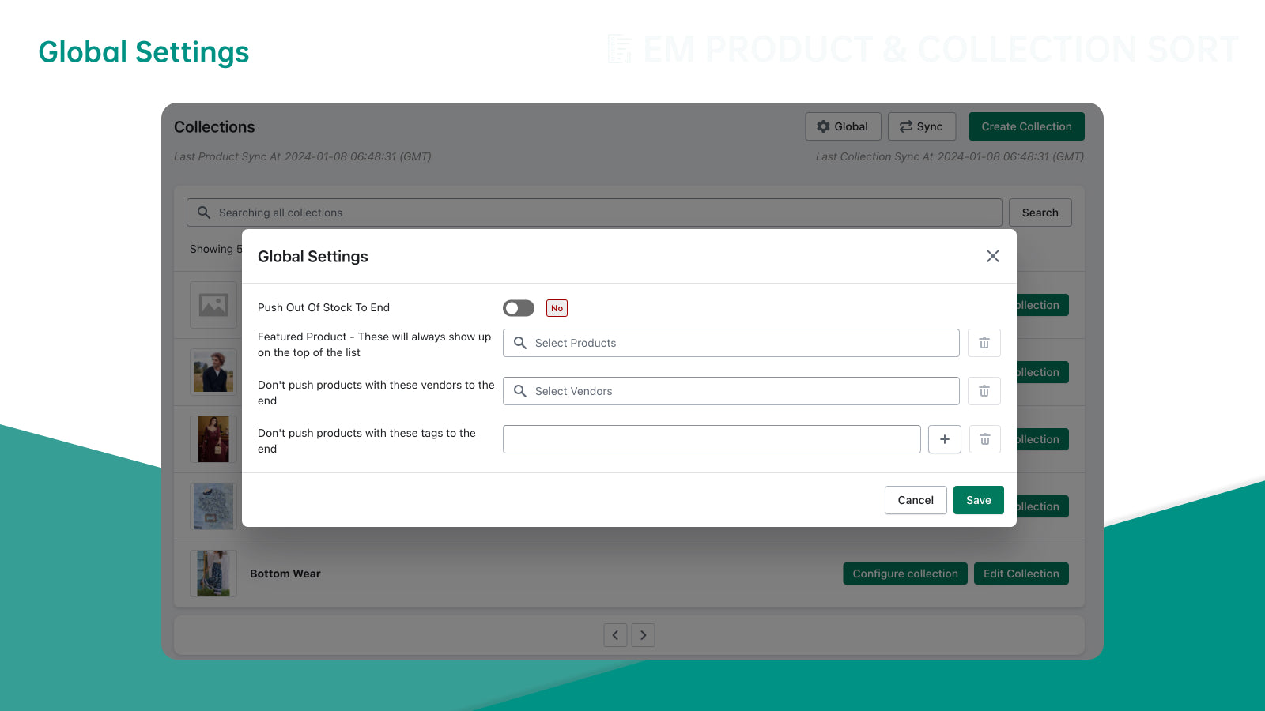Screen dimensions: 1265x711
Task: Focus the Searching all collections field
Action: [595, 213]
